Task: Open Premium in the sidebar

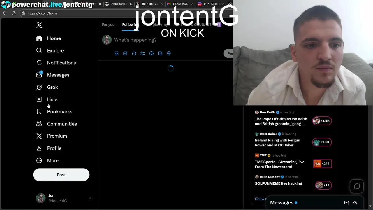Action: tap(52, 136)
